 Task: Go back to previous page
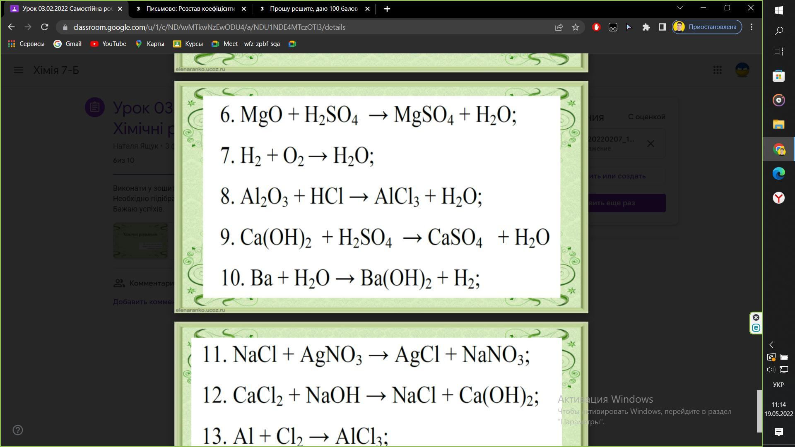click(11, 27)
